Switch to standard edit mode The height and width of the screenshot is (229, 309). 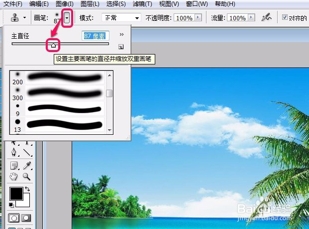tap(14, 218)
